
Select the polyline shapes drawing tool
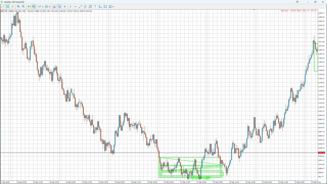pos(100,7)
